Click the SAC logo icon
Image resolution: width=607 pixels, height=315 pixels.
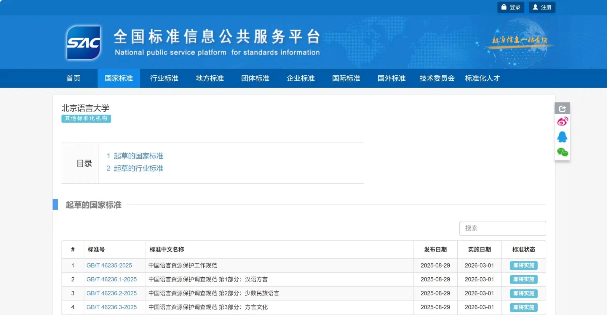coord(84,43)
